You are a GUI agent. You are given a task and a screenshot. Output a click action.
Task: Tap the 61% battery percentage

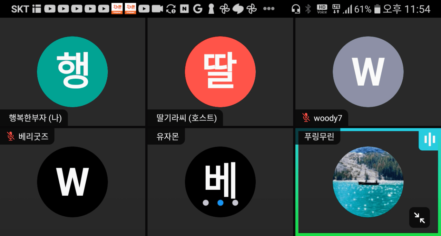point(363,9)
